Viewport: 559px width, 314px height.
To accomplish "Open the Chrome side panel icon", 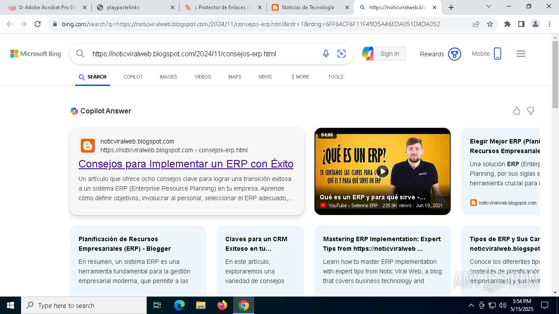I will tap(521, 24).
